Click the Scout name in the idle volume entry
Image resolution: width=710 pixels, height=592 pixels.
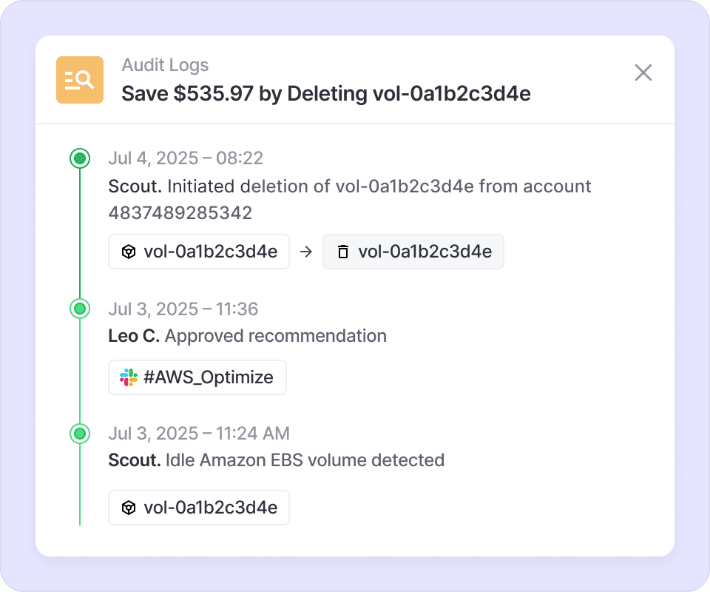click(135, 460)
